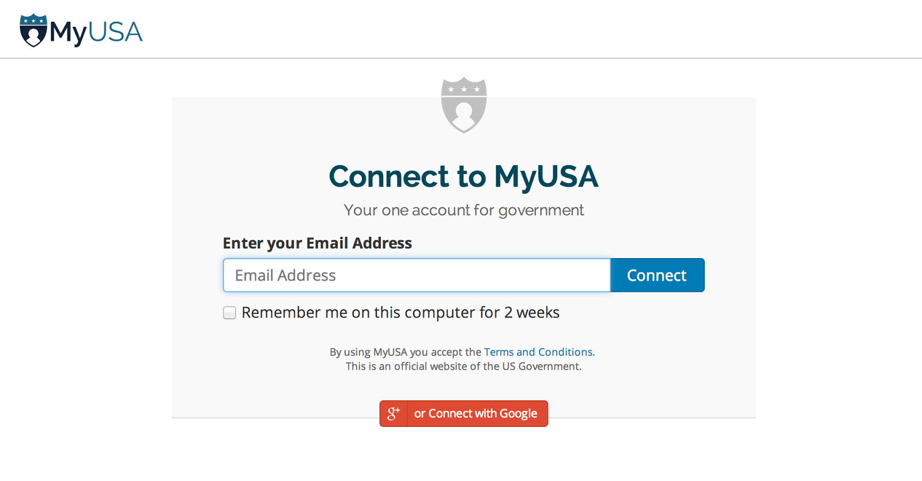Enable the Remember me checkbox
Image resolution: width=922 pixels, height=481 pixels.
coord(230,313)
